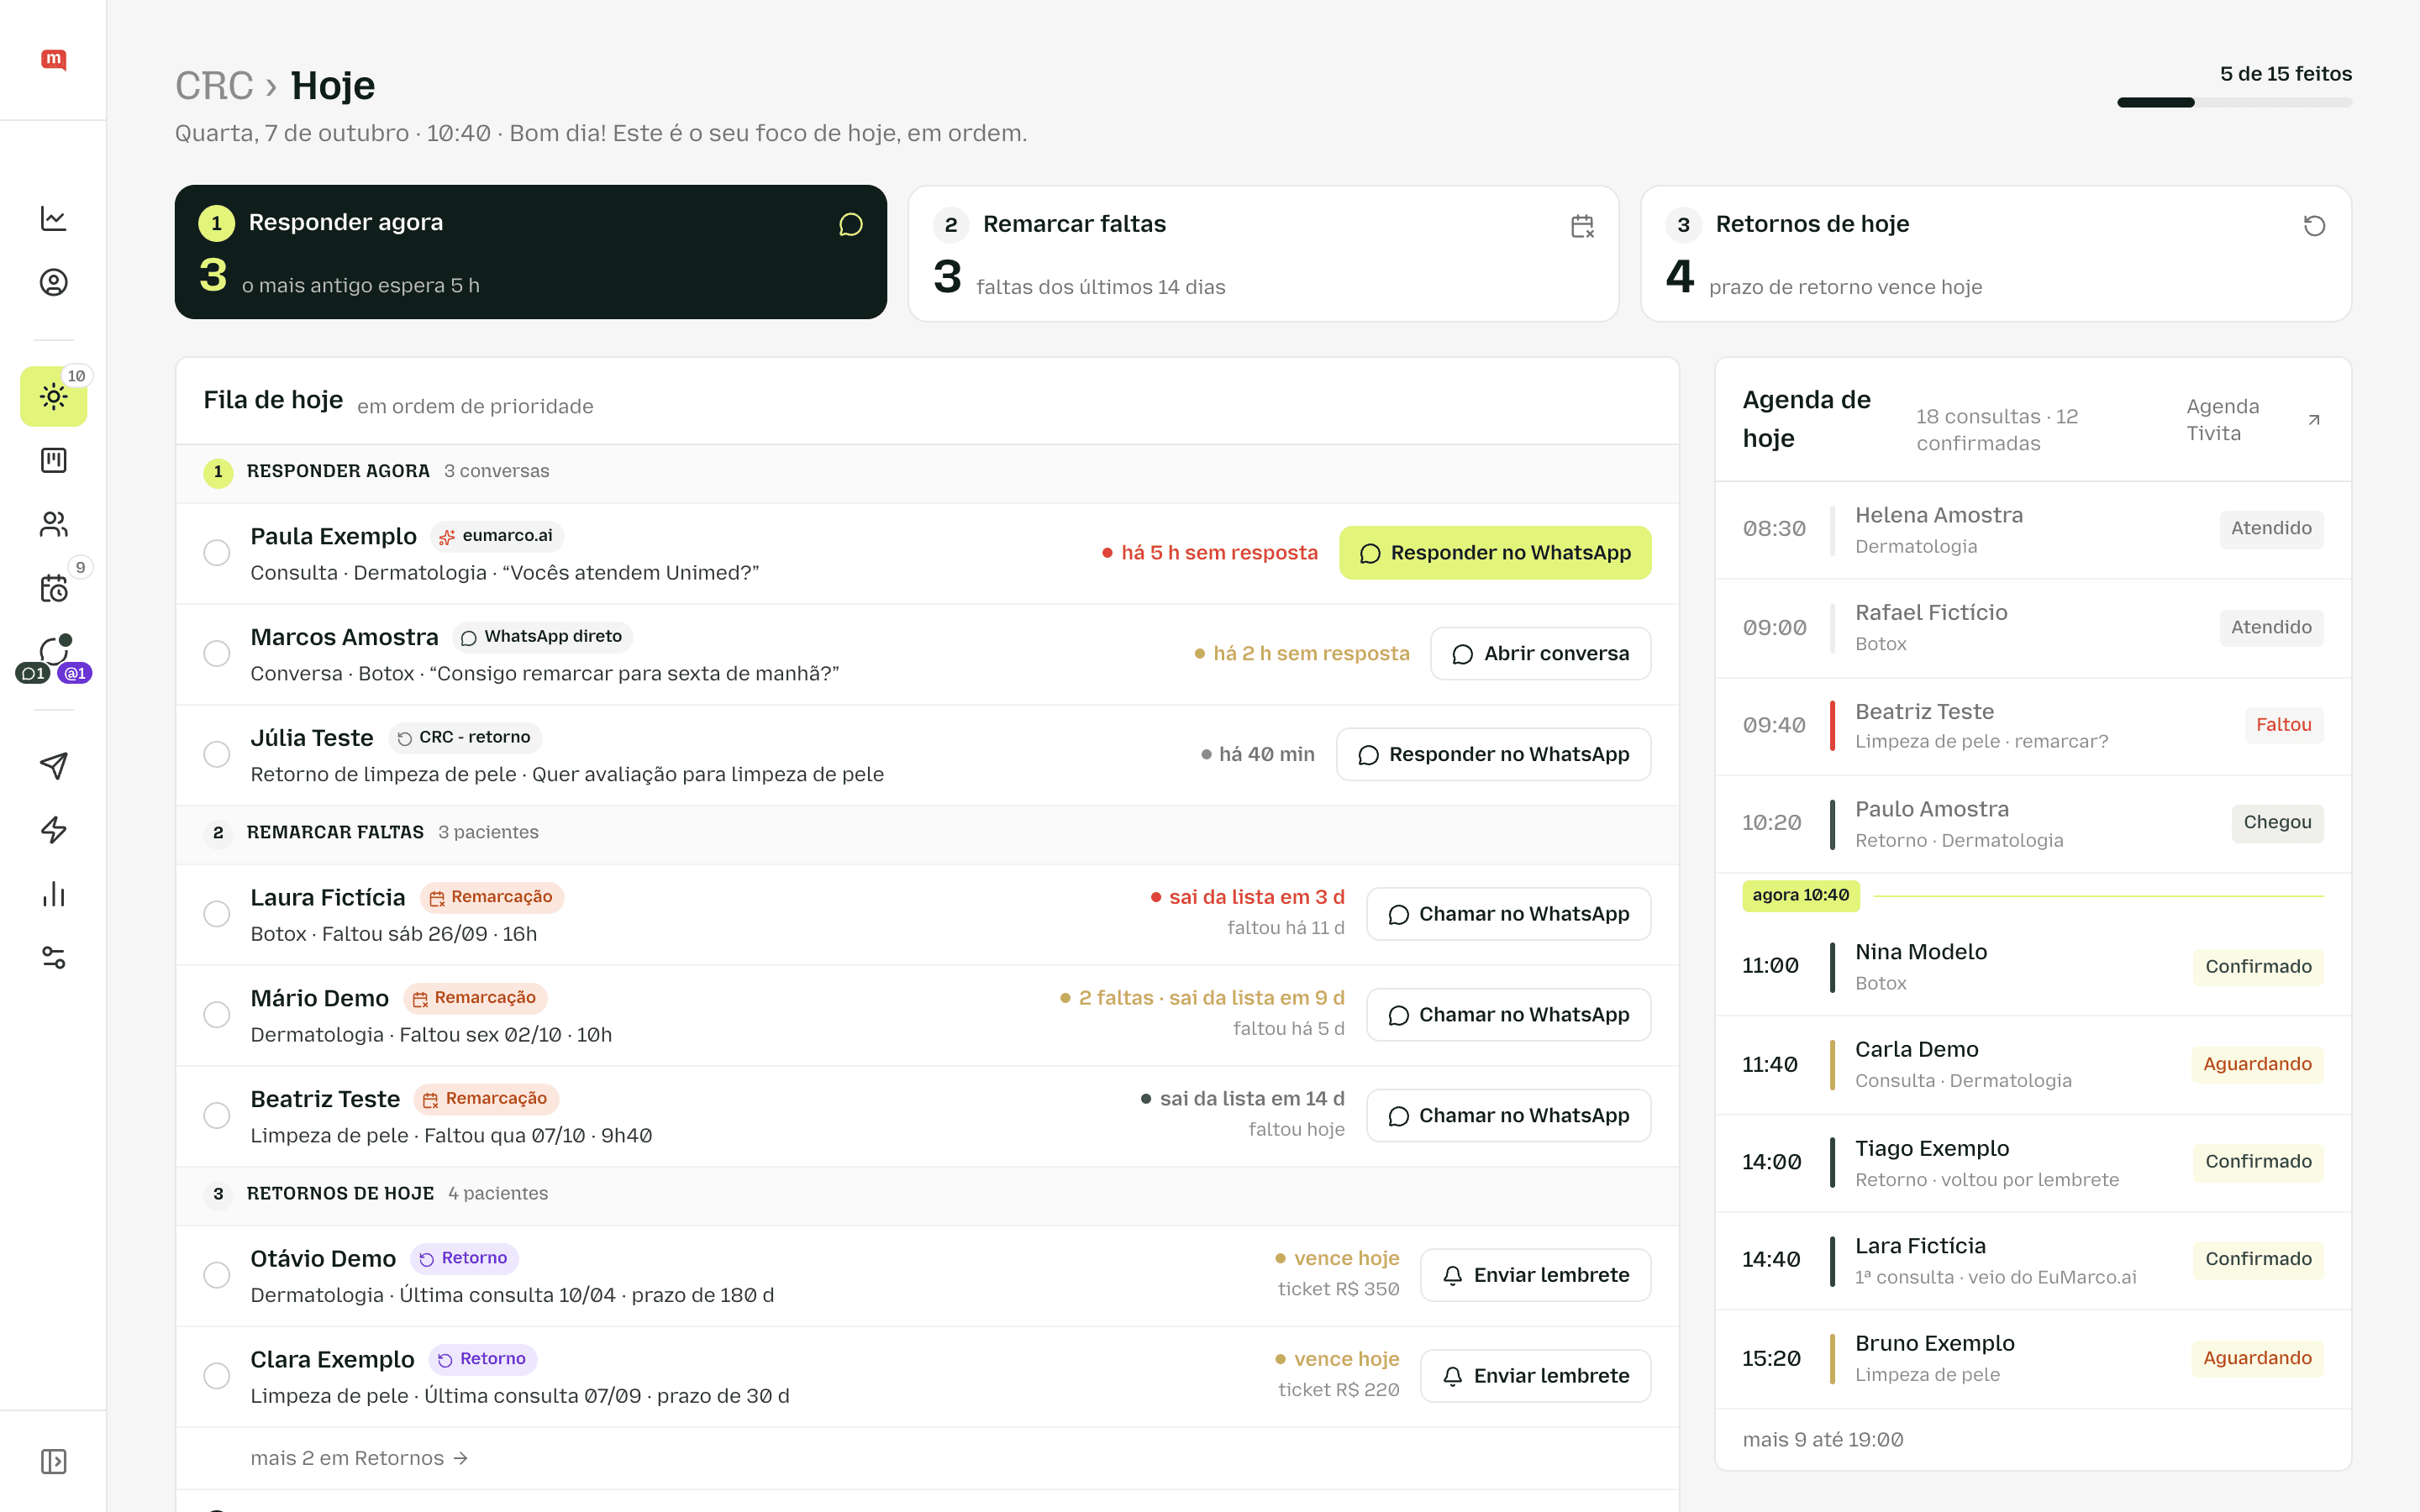Mark Paula Exemplo as done
The width and height of the screenshot is (2420, 1512).
(x=217, y=553)
